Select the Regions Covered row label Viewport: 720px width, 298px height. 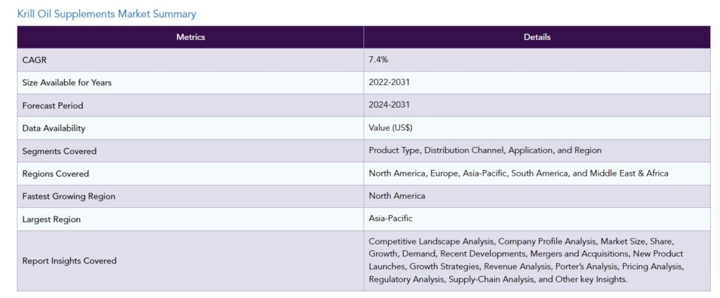tap(56, 174)
